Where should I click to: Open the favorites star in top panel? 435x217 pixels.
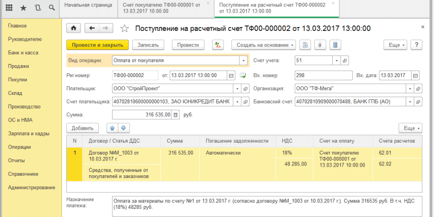[x=23, y=8]
